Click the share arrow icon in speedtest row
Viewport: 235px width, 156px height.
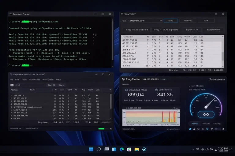click(x=211, y=129)
